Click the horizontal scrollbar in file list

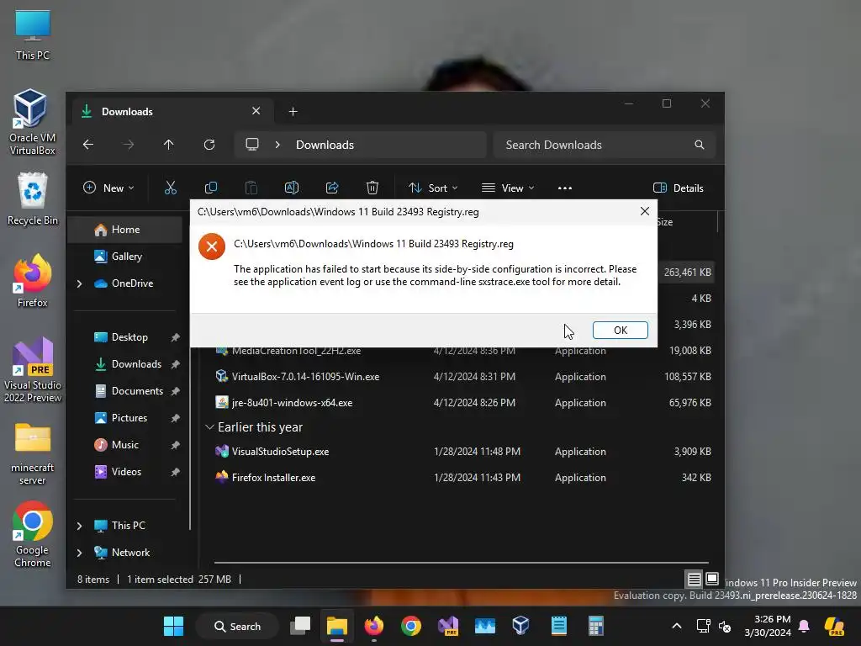point(462,563)
